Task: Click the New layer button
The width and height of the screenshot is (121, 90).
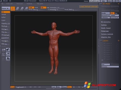Action: [106, 64]
